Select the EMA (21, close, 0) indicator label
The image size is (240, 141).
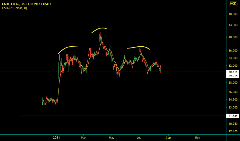14,8
